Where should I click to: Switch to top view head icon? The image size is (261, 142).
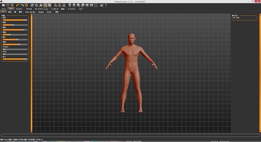(87, 5)
